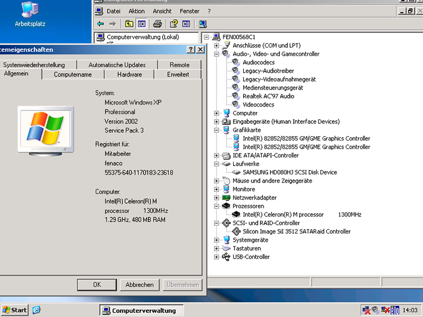Viewport: 423px width, 317px height.
Task: Select SAMSUNG HD080HJ SCSI Disk Device
Action: point(289,172)
